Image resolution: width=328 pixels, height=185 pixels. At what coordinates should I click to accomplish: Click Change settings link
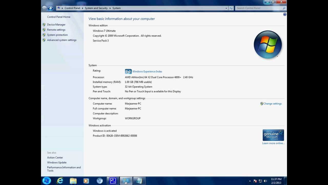coord(272,104)
